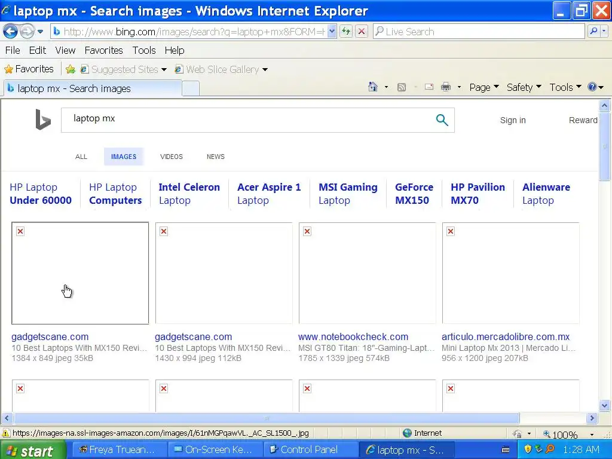Expand the address bar history dropdown
Screen dimensions: 612x459
click(x=332, y=32)
